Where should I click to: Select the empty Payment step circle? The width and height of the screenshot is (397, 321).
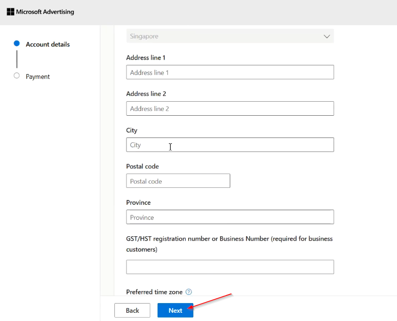pos(16,76)
